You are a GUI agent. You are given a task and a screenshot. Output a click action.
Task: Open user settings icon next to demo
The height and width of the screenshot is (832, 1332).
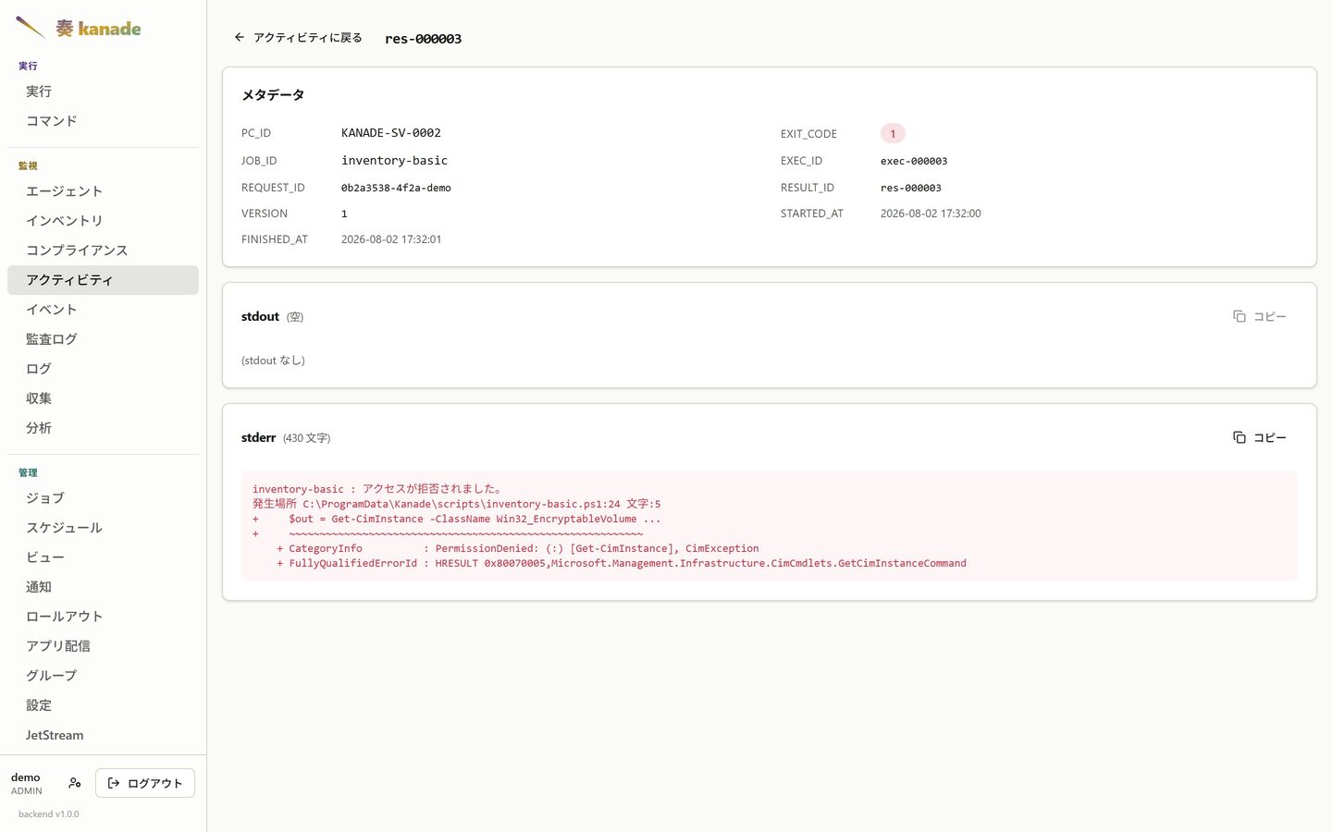tap(75, 783)
